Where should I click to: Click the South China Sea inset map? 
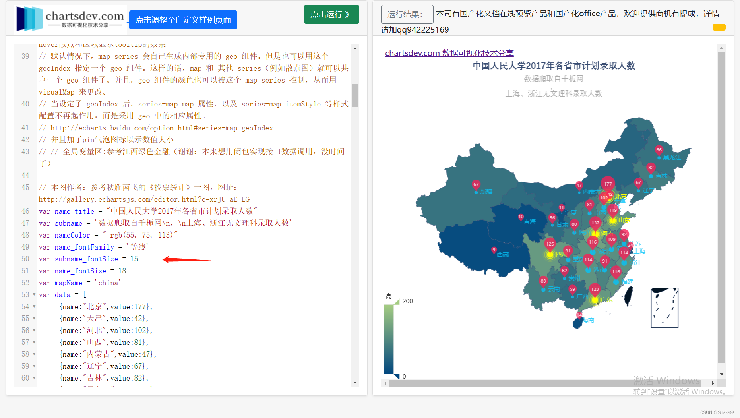tap(664, 308)
